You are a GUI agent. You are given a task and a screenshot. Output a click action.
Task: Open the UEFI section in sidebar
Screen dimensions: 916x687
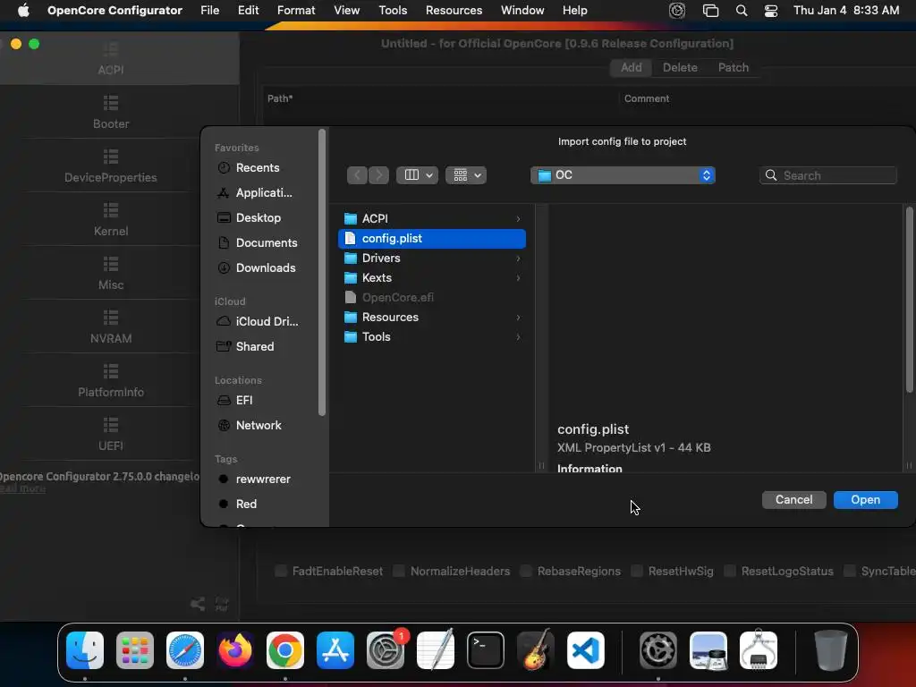pos(111,436)
